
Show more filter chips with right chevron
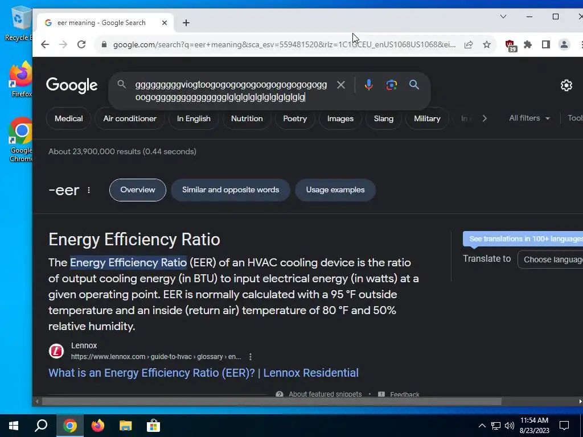[x=485, y=118]
